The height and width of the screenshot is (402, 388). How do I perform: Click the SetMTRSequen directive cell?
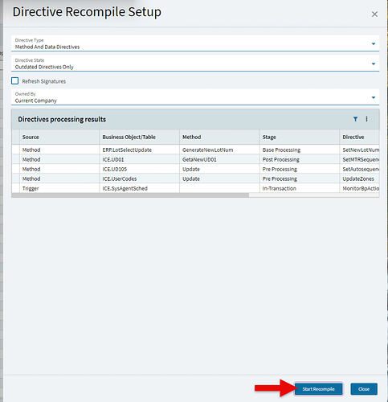[359, 159]
